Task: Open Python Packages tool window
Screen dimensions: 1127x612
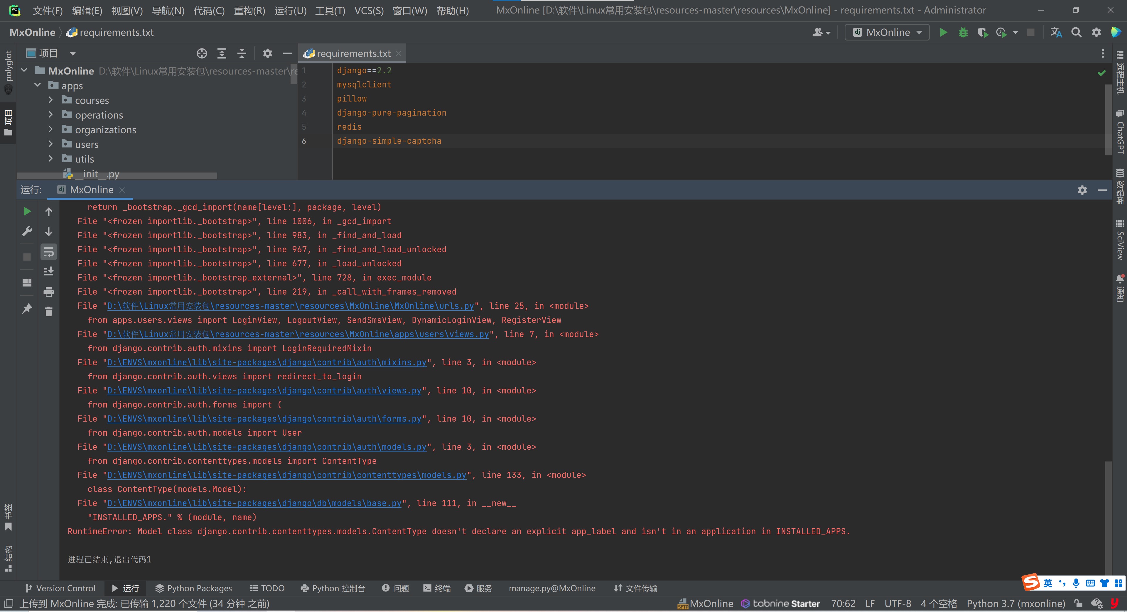Action: [x=194, y=588]
